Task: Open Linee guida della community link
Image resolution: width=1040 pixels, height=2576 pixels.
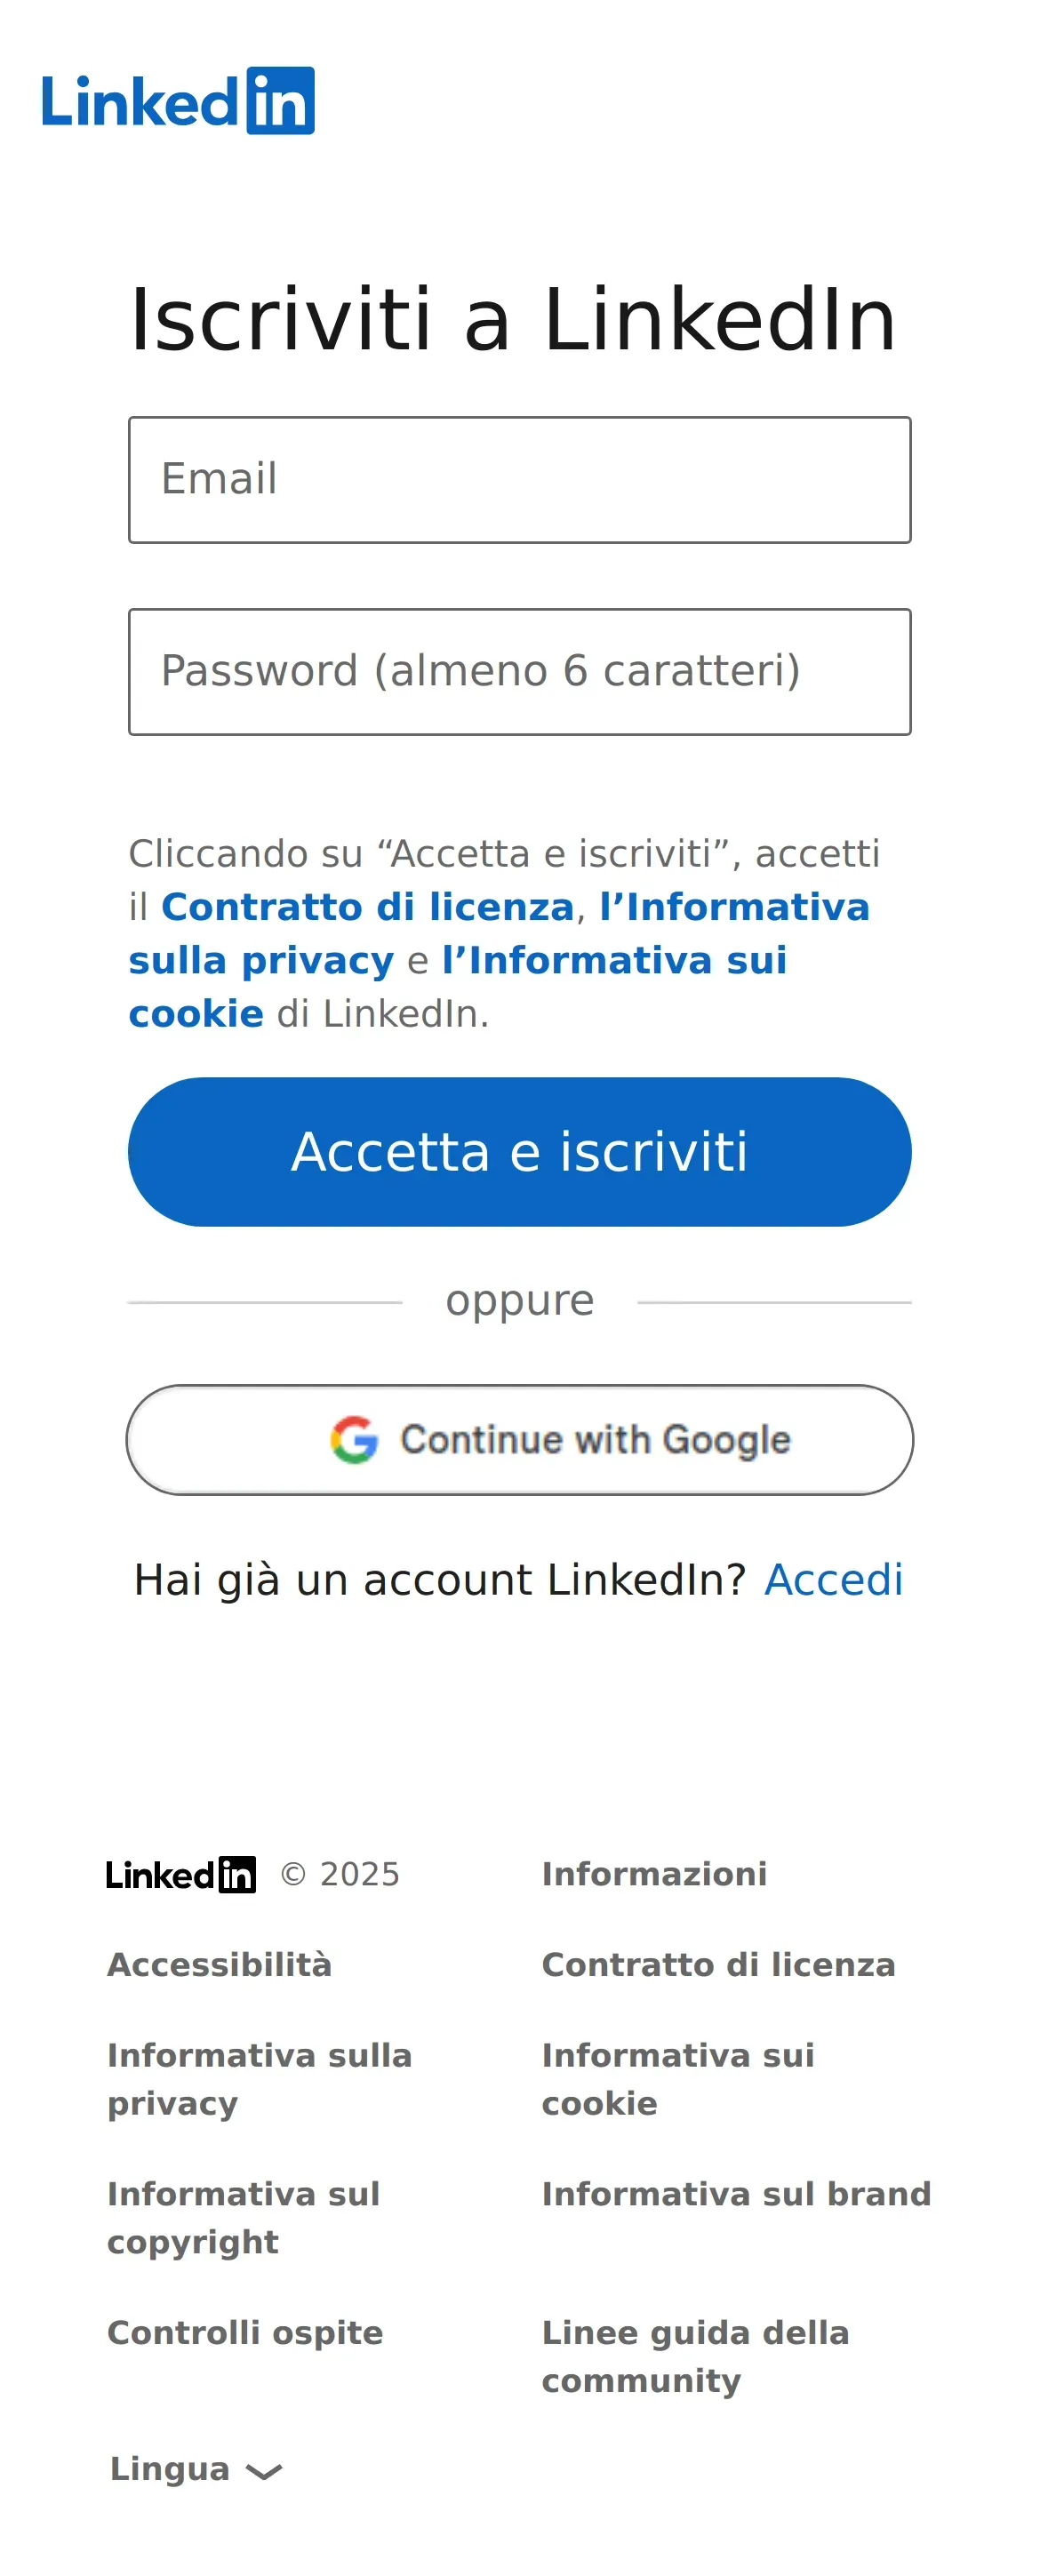Action: click(x=695, y=2357)
